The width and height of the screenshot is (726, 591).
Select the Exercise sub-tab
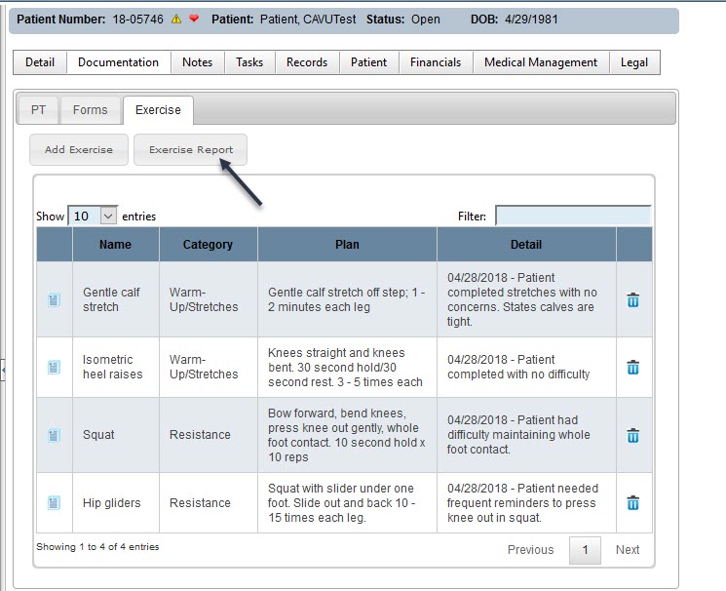tap(158, 110)
